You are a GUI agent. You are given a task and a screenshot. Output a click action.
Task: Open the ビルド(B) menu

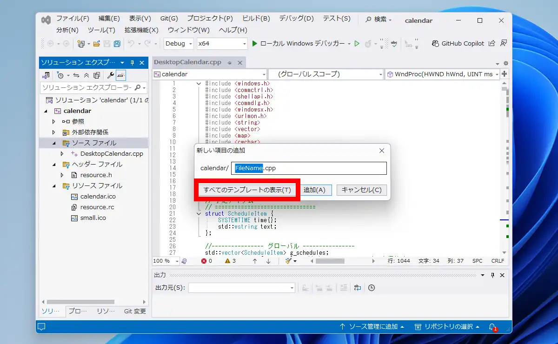[x=256, y=19]
